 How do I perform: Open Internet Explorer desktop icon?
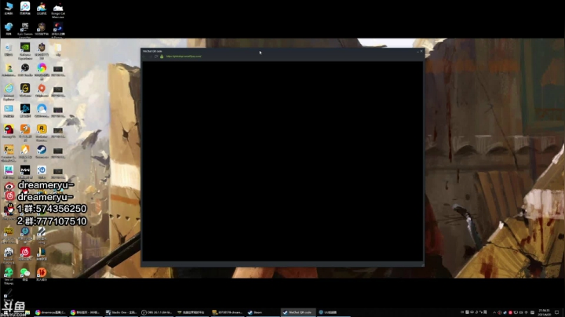9,92
